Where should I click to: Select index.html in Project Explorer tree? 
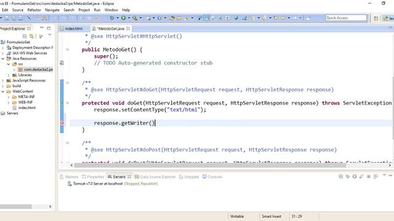coord(24,108)
